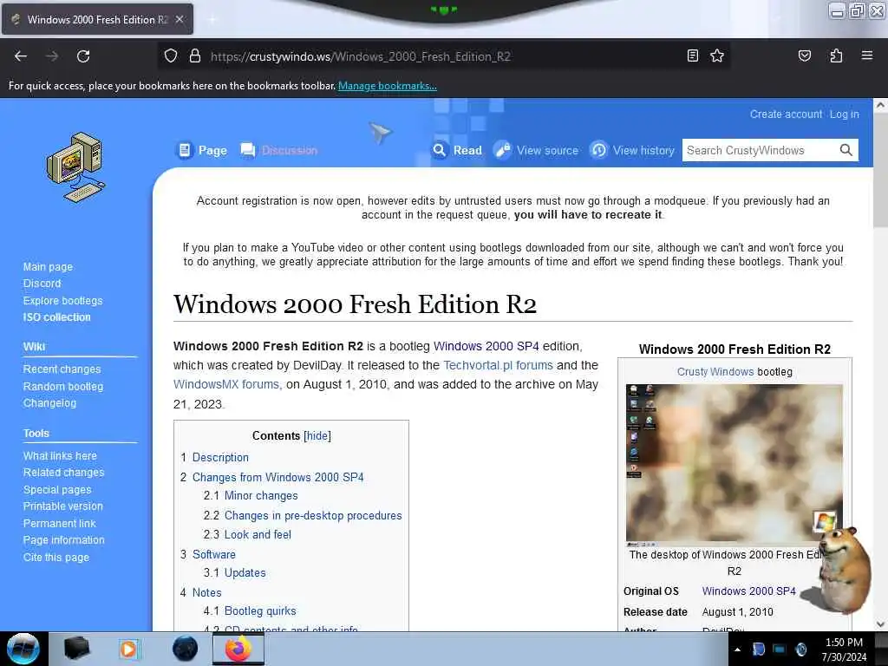Open the infobox desktop screenshot thumbnail
The height and width of the screenshot is (666, 888).
click(x=734, y=465)
